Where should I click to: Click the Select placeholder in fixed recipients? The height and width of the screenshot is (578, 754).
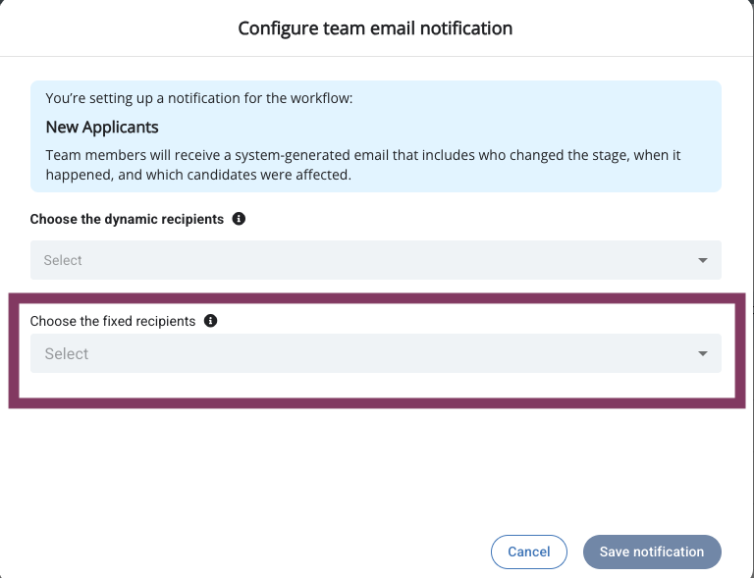click(x=67, y=354)
